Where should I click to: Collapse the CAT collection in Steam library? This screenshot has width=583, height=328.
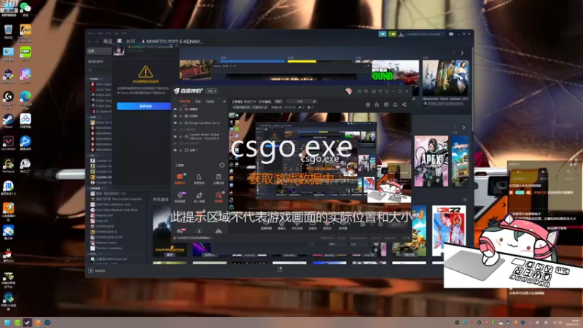point(88,117)
